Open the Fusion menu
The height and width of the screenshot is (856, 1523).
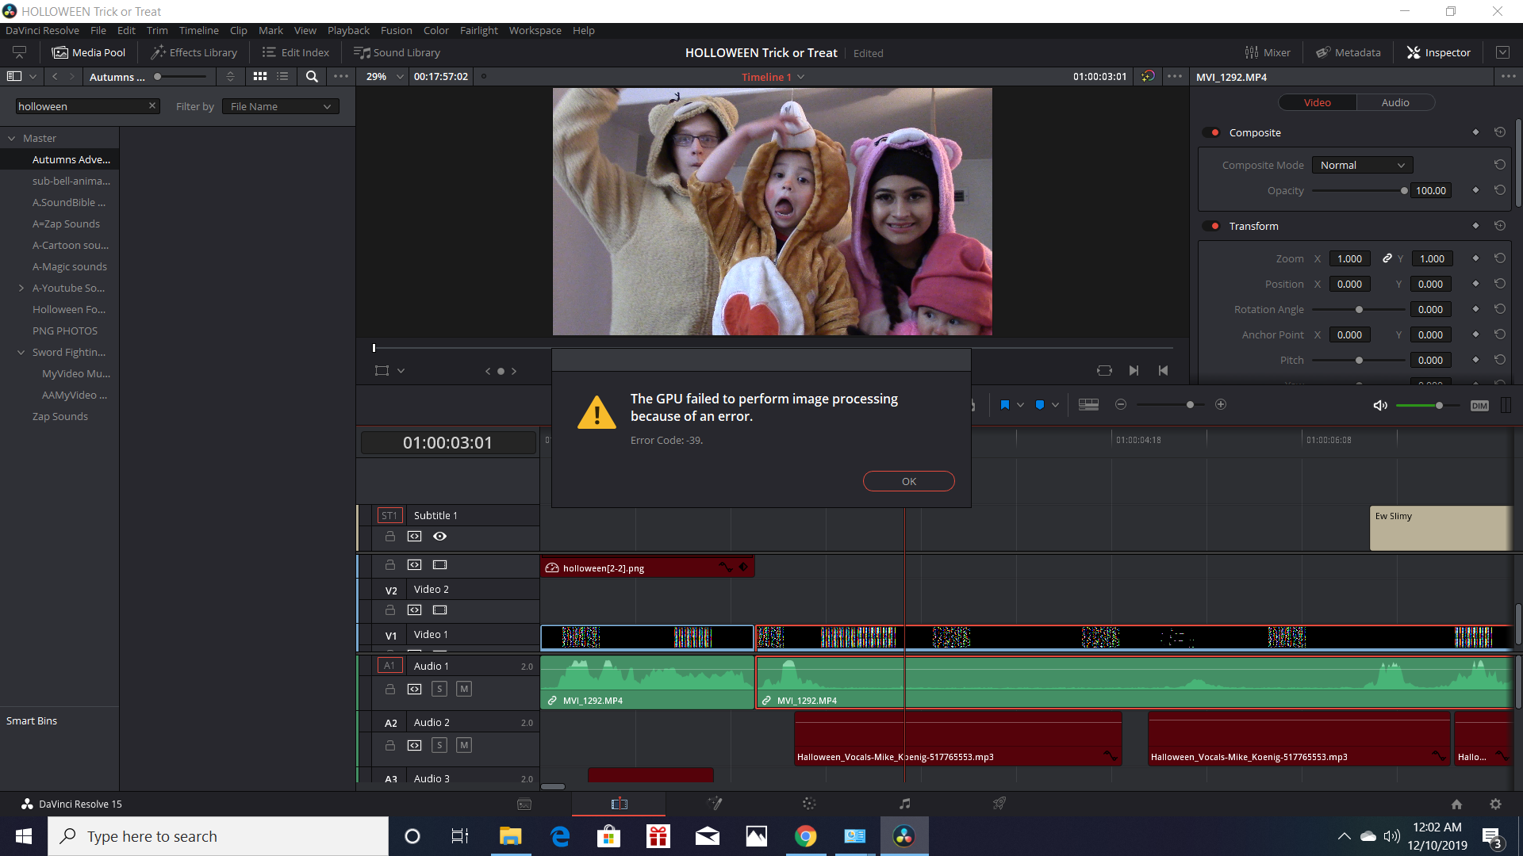[x=396, y=30]
